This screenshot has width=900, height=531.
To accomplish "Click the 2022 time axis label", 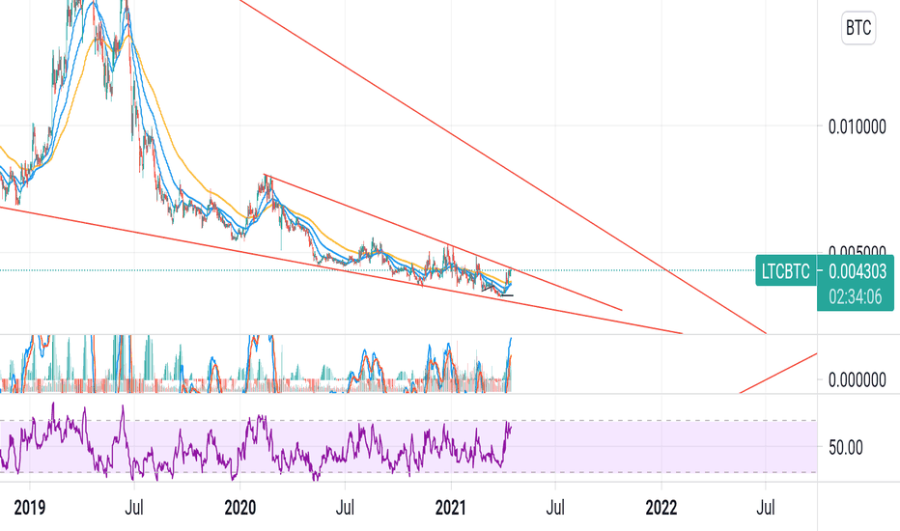I will [661, 508].
